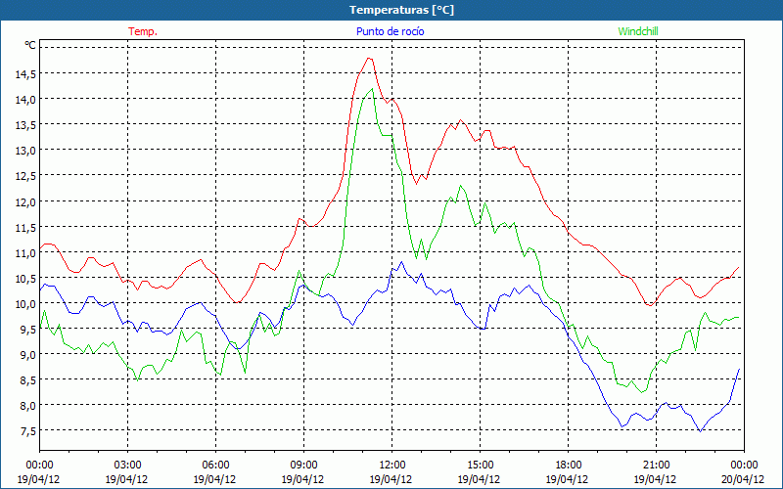Viewport: 783px width, 489px height.
Task: Click the 9,5 y-axis value
Action: (27, 329)
